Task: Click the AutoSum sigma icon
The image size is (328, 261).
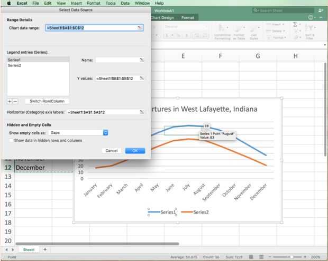Action: point(295,24)
